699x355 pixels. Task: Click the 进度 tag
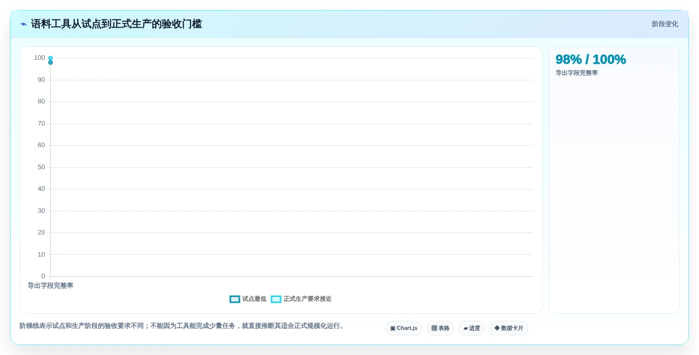click(472, 328)
